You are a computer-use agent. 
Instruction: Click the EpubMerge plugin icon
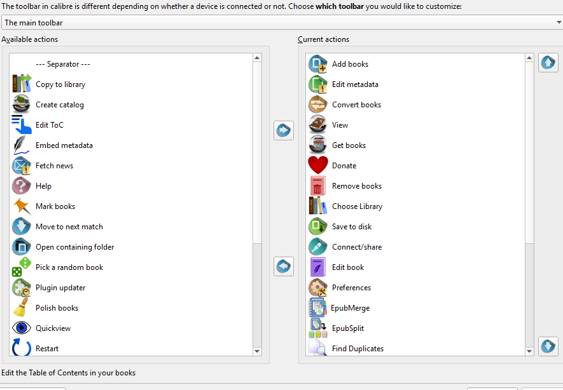coord(318,307)
